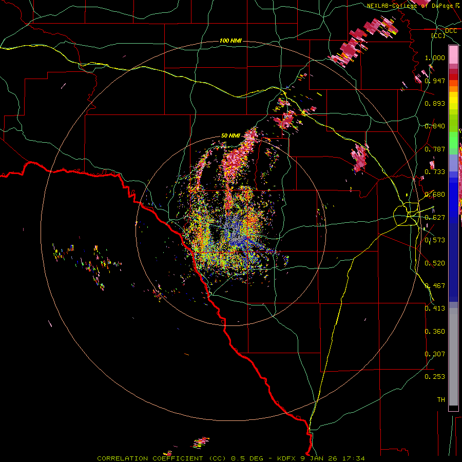The height and width of the screenshot is (462, 462).
Task: Select the 0.573 legend value
Action: click(435, 240)
